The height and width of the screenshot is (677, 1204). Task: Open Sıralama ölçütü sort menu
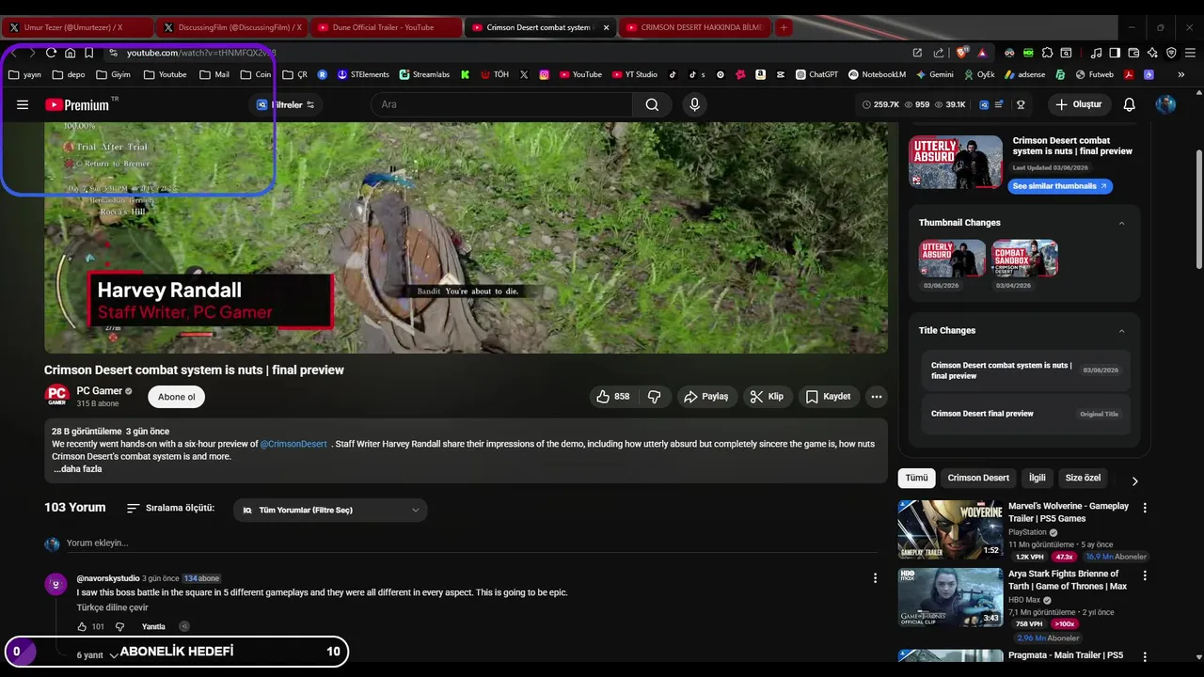pos(170,508)
